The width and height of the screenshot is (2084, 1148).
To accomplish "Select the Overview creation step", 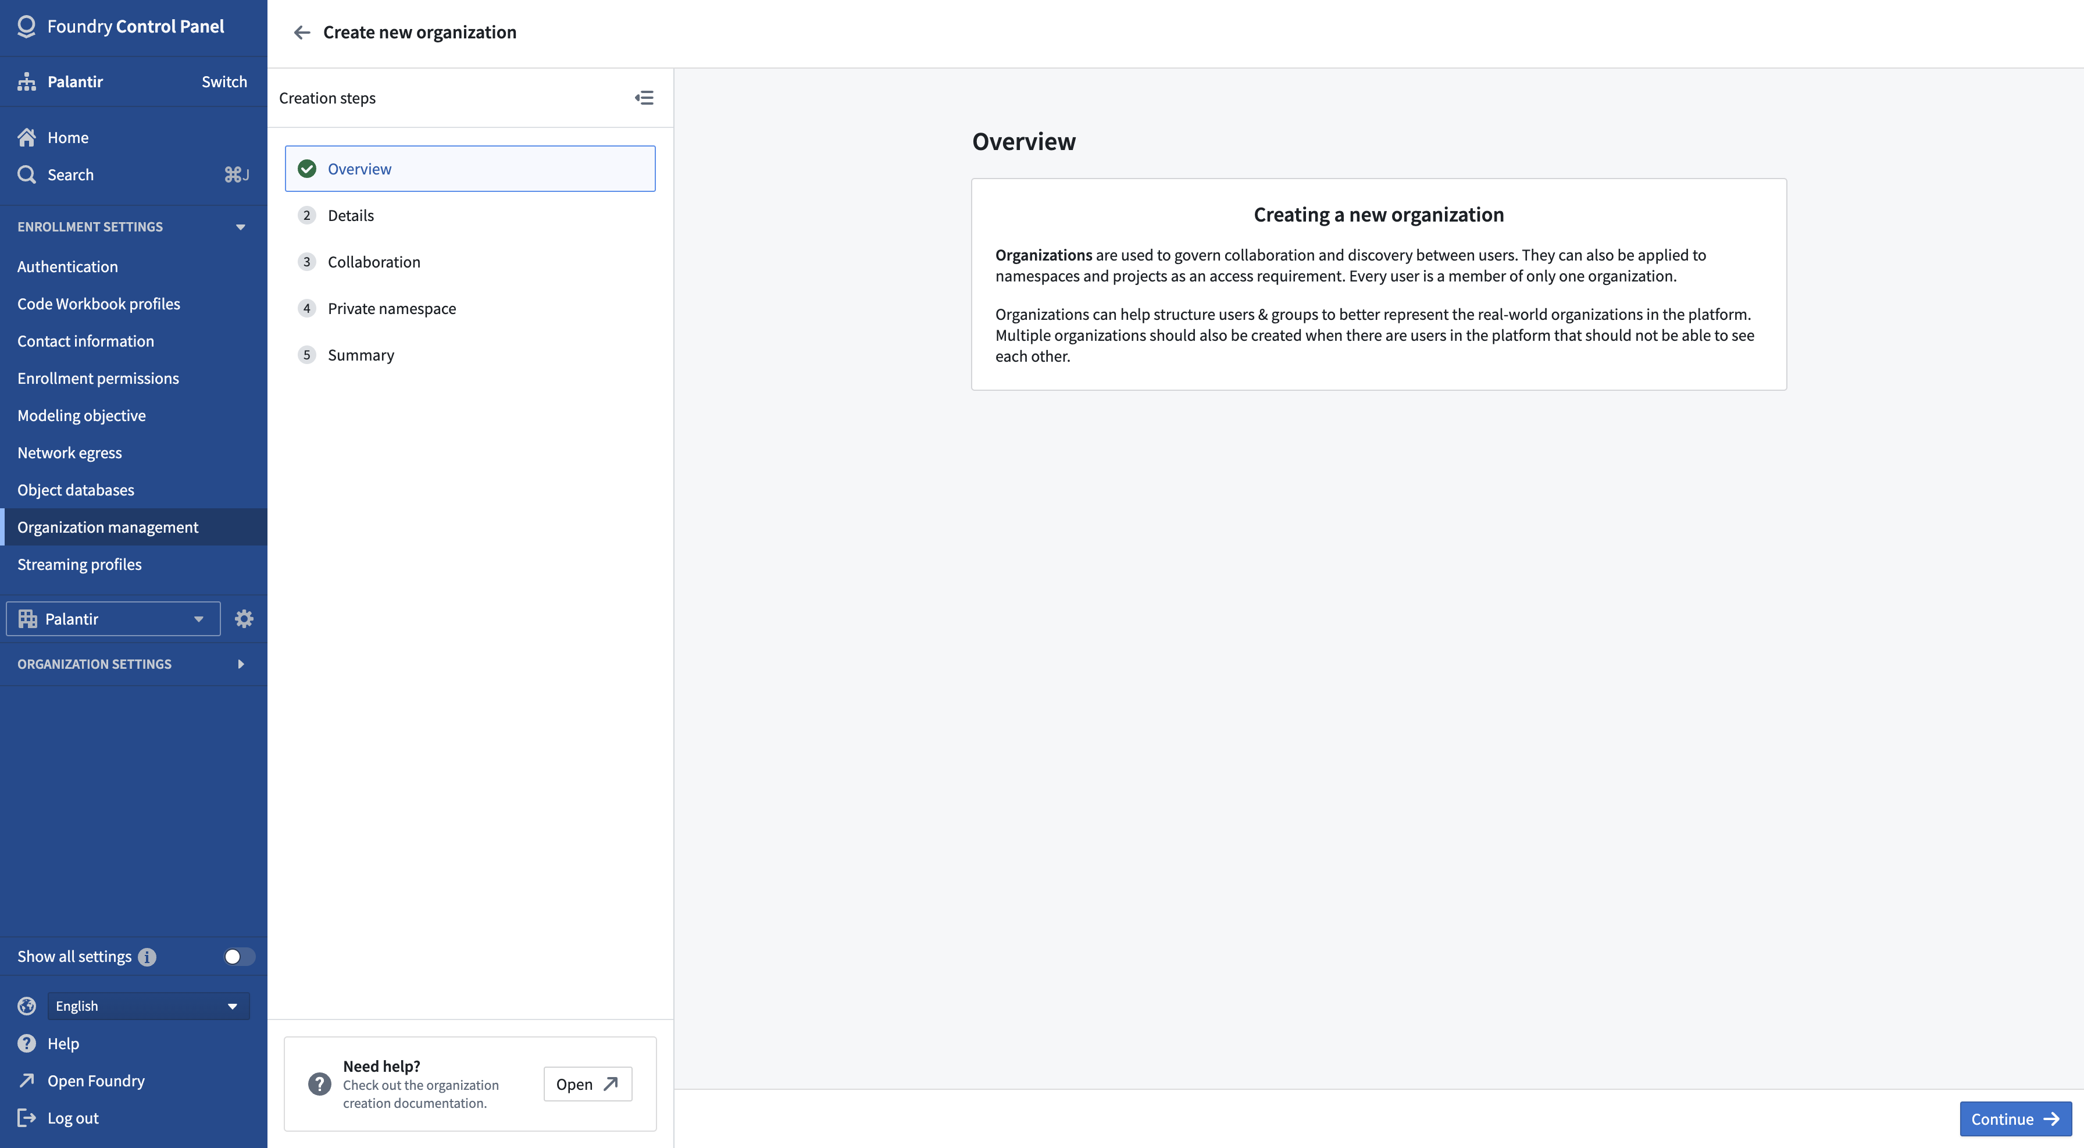I will click(470, 169).
